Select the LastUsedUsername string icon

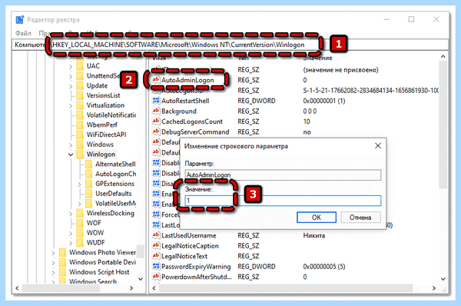(x=156, y=235)
